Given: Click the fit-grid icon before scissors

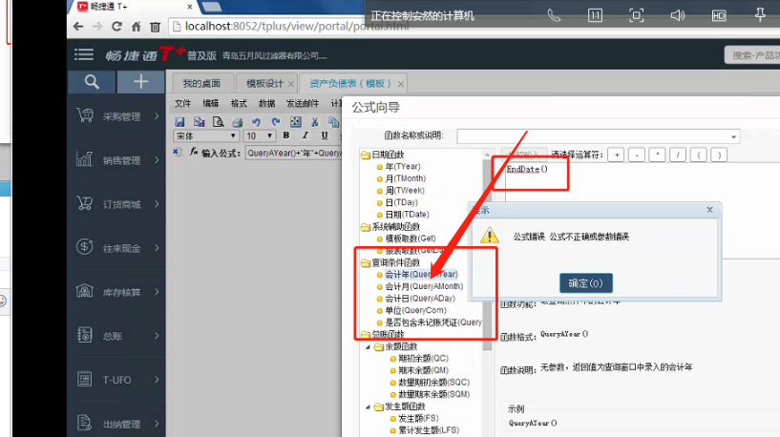Looking at the screenshot, I should point(296,122).
